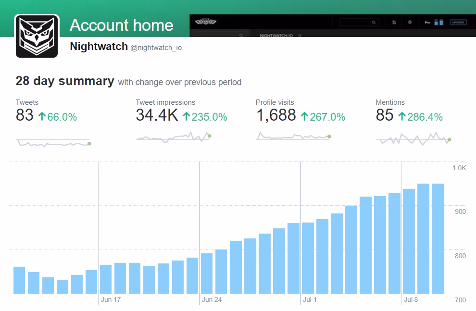The width and height of the screenshot is (476, 311).
Task: Click the Pro label in the top bar
Action: [x=427, y=22]
